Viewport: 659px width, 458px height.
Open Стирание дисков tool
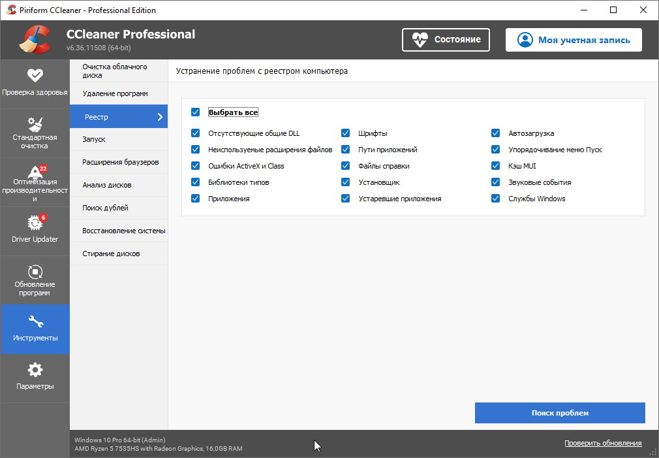[119, 254]
